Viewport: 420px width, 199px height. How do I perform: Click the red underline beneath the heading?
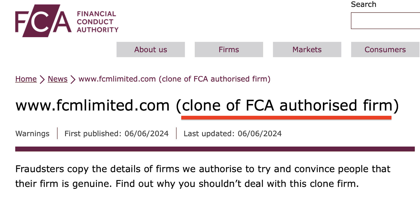click(286, 118)
